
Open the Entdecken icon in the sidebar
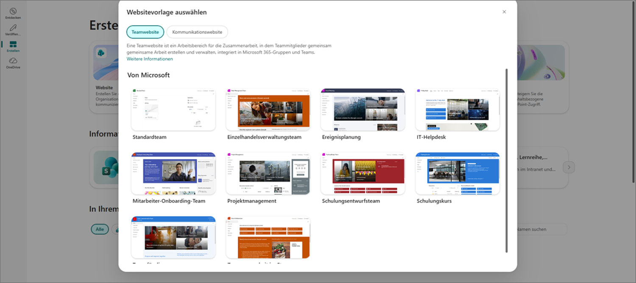coord(13,11)
